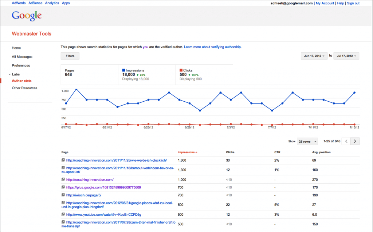Select Other Resources in the sidebar
Viewport: 373px width, 232px height.
tap(24, 88)
